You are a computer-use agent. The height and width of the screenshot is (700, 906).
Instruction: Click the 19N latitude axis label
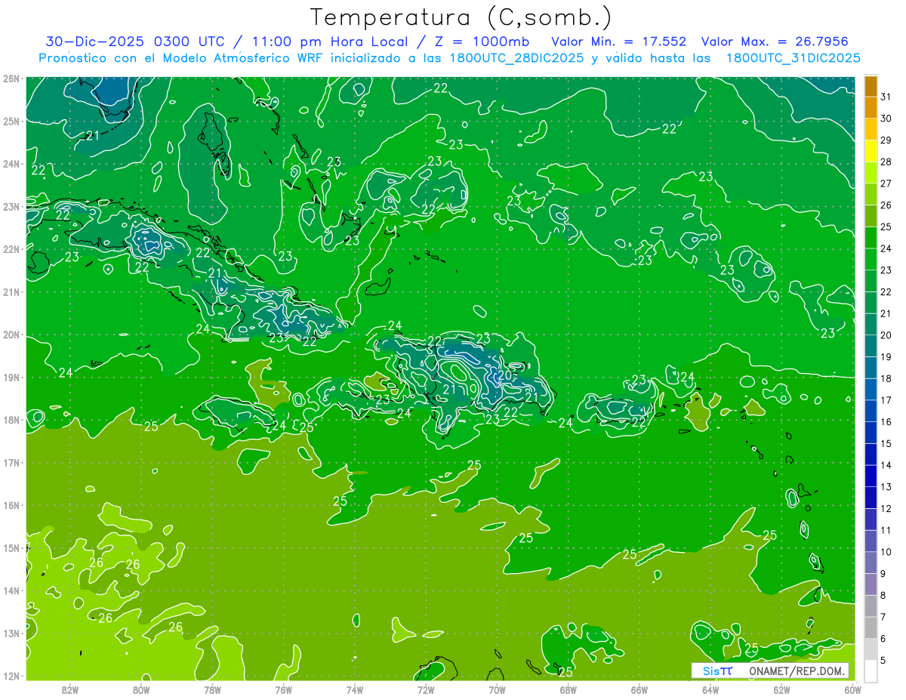pyautogui.click(x=11, y=378)
